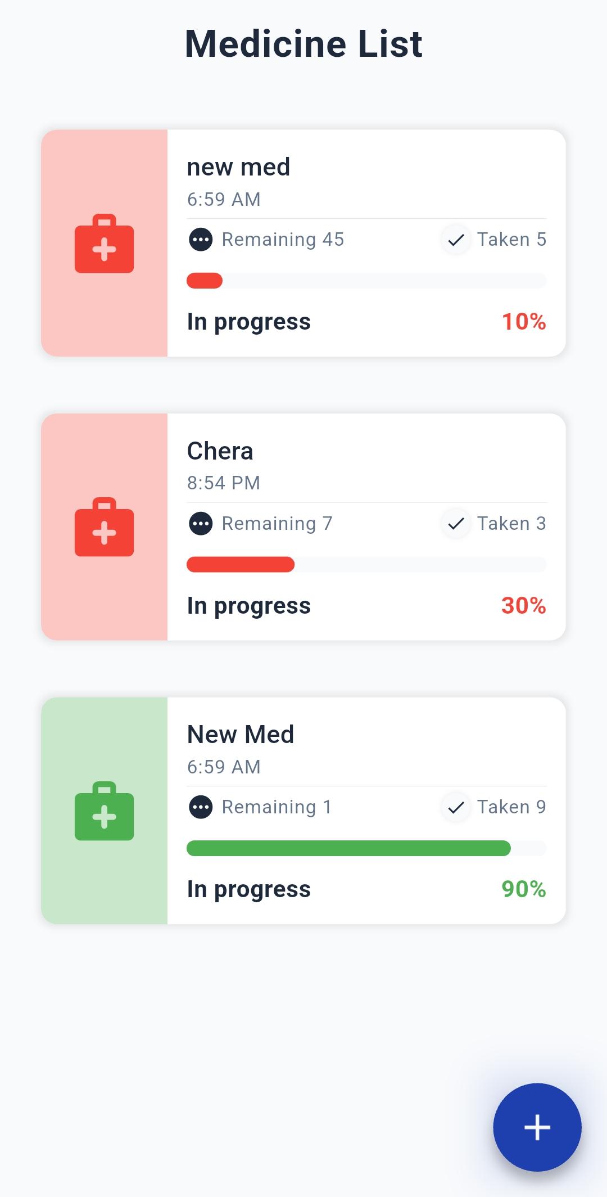This screenshot has width=607, height=1197.
Task: Click the red 30% percentage label
Action: 523,606
